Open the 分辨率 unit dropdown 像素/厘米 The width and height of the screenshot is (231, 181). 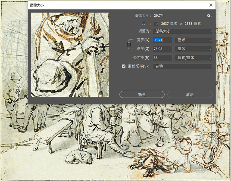coord(194,58)
